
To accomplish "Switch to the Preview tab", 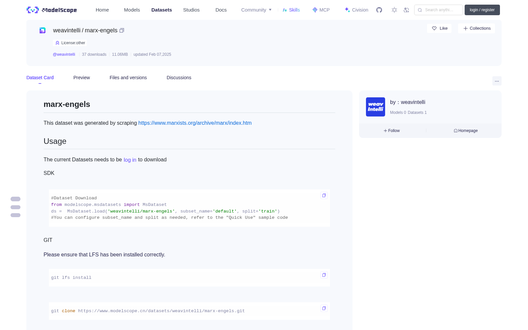I will (82, 78).
